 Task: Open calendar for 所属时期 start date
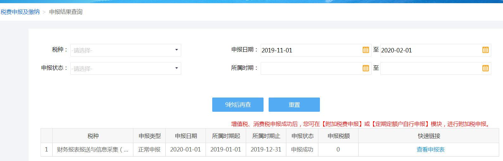[366, 68]
